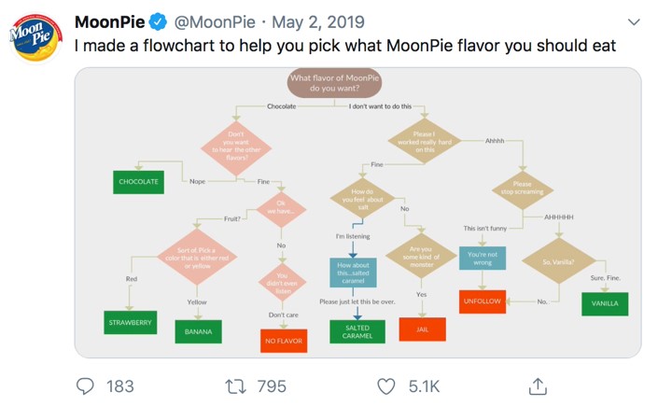View the 795 retweets count

click(x=272, y=386)
